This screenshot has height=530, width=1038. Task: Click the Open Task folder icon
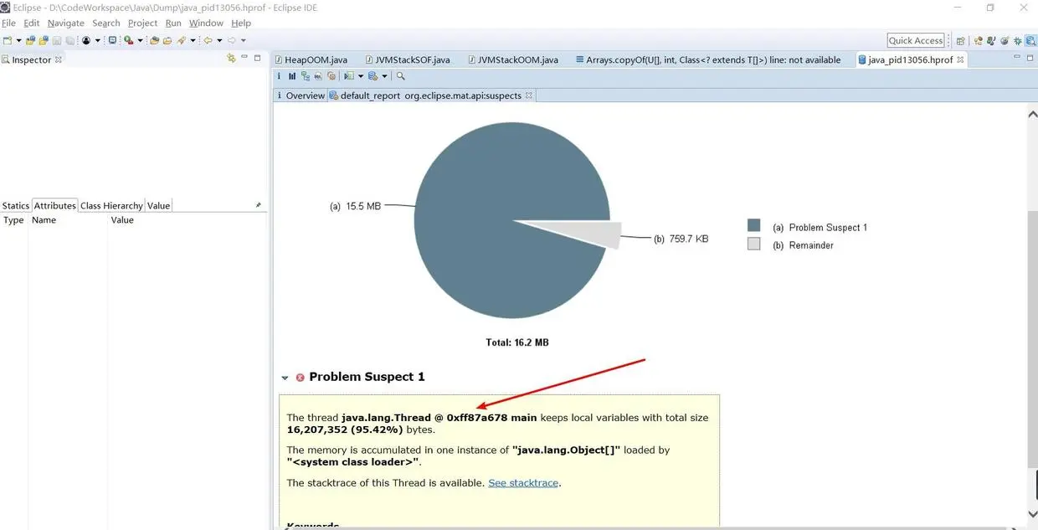coord(167,40)
